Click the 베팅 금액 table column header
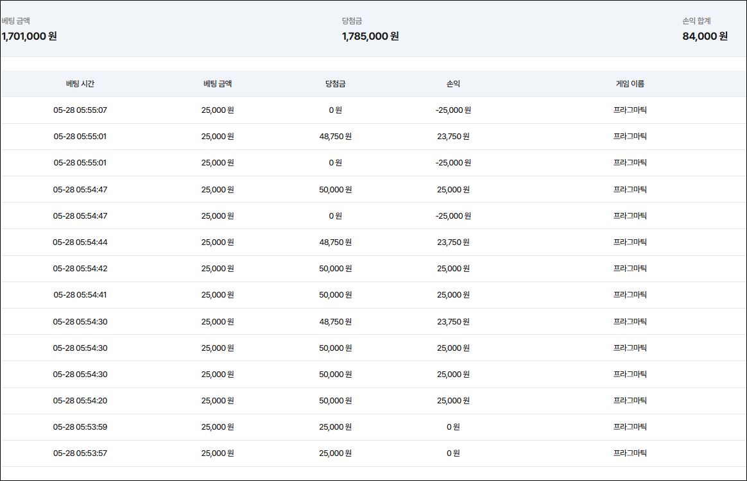 click(x=218, y=84)
